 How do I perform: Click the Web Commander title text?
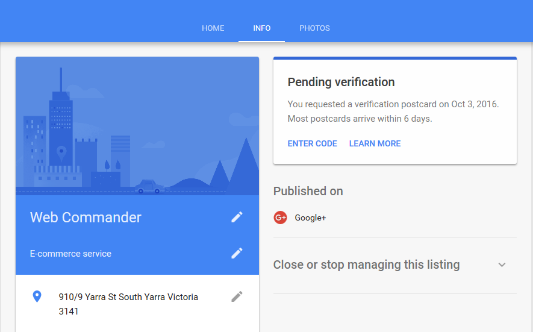point(86,218)
